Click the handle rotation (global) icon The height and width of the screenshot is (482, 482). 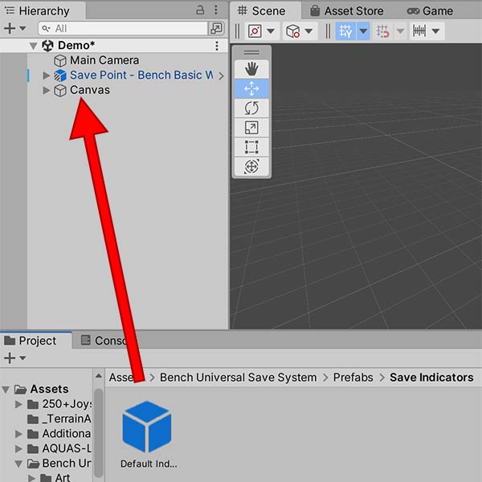point(293,31)
